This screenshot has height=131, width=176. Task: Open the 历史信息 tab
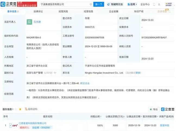[x=162, y=11]
